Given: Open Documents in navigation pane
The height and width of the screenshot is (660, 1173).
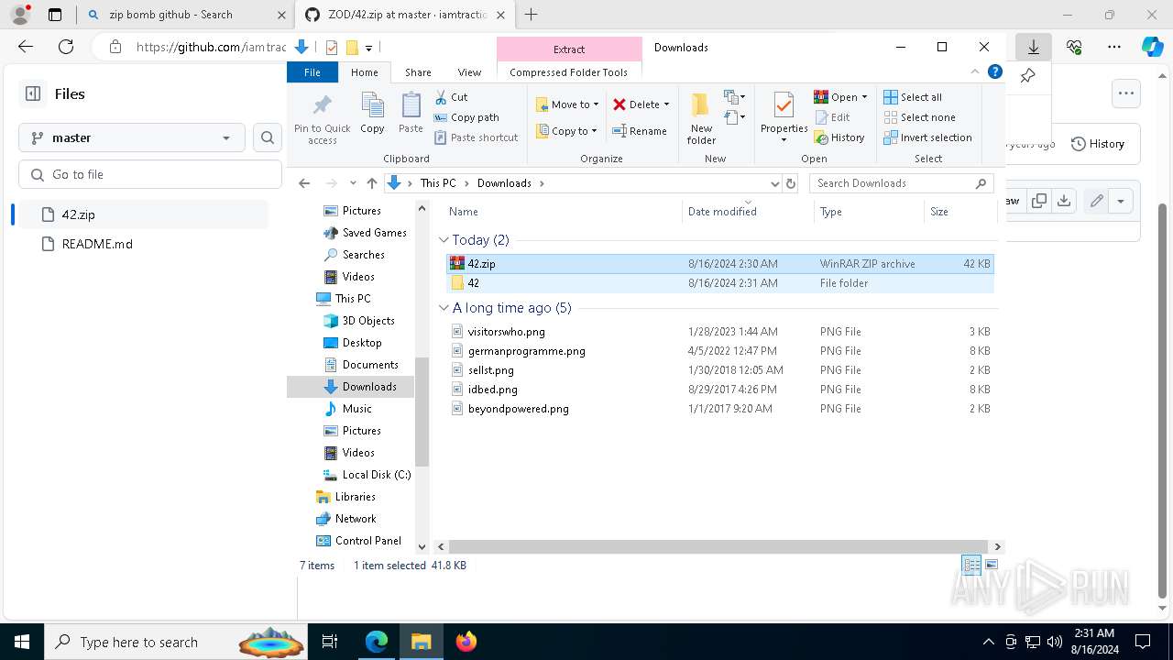Looking at the screenshot, I should (370, 365).
